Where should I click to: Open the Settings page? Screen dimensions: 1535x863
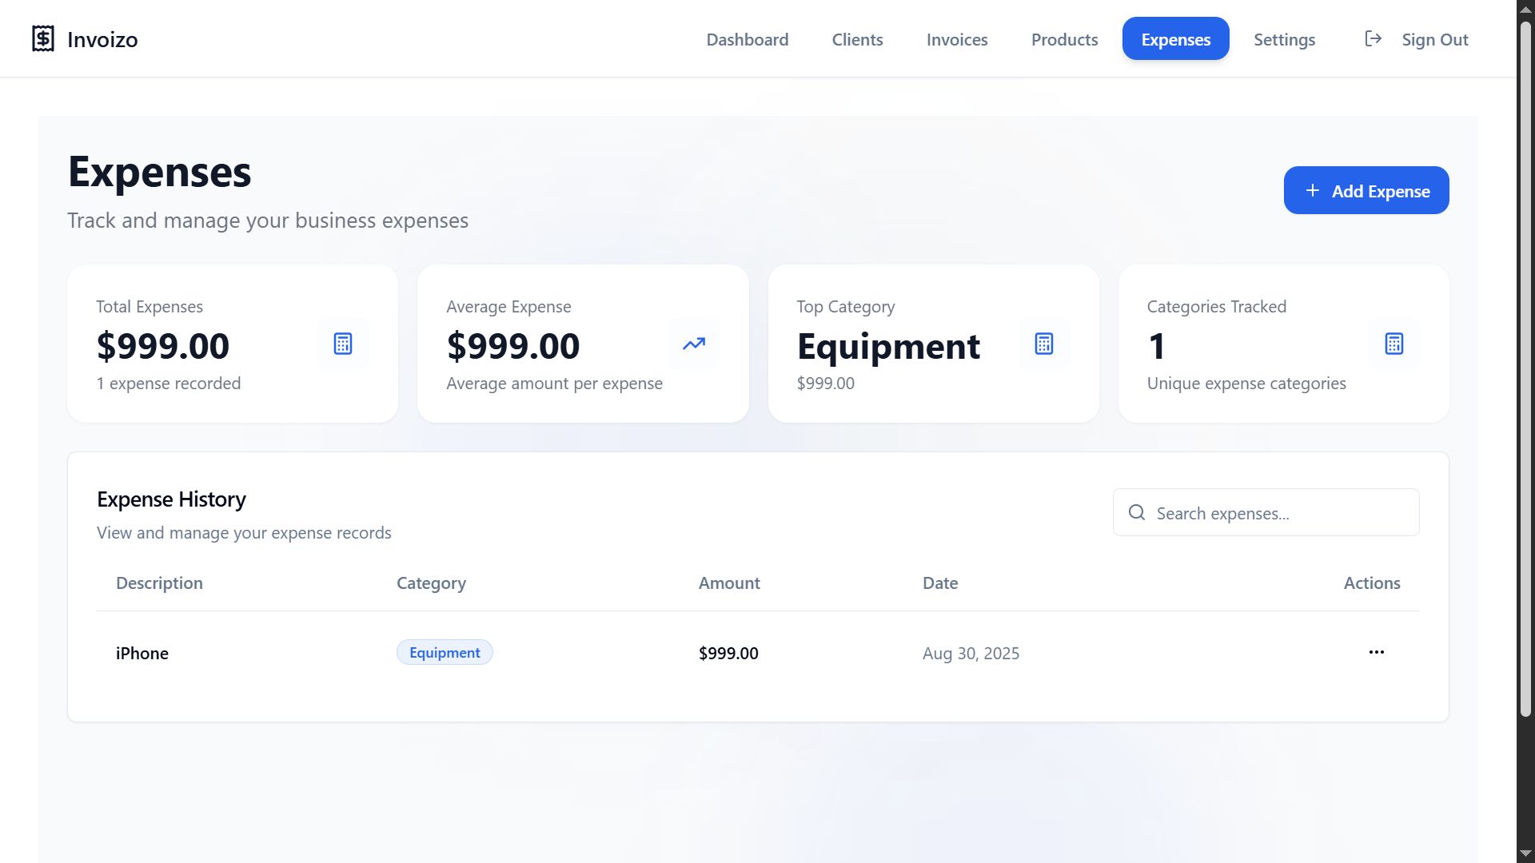pos(1284,39)
